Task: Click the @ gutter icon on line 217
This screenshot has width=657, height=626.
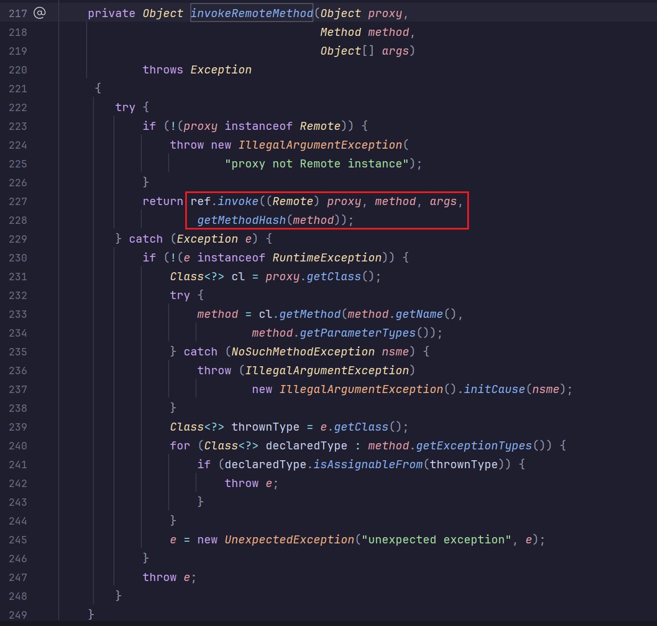Action: click(x=39, y=13)
